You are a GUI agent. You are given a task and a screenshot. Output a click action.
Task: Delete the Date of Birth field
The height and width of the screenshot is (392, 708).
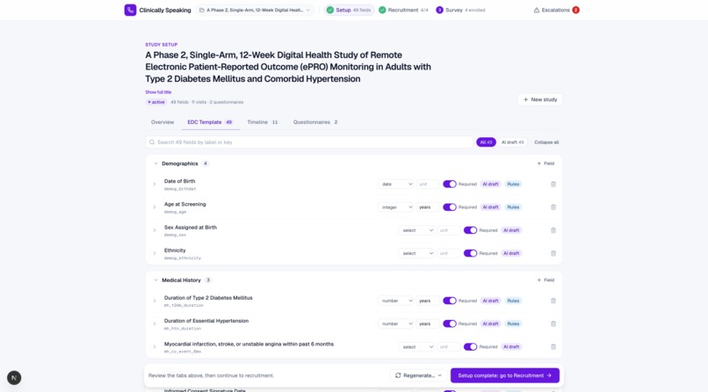point(553,185)
